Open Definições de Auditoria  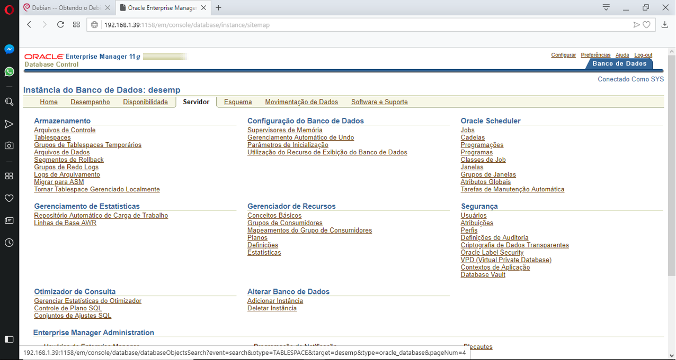[x=494, y=238]
